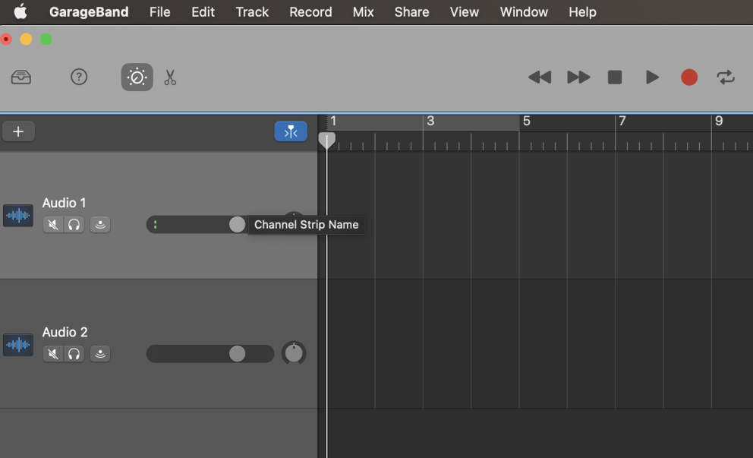Mute the Audio 1 track

pyautogui.click(x=53, y=224)
